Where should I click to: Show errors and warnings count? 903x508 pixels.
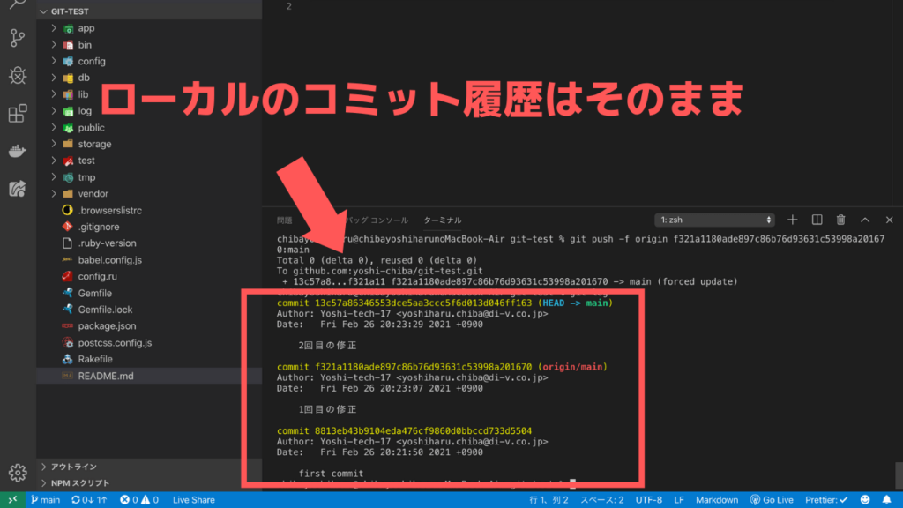coord(138,500)
